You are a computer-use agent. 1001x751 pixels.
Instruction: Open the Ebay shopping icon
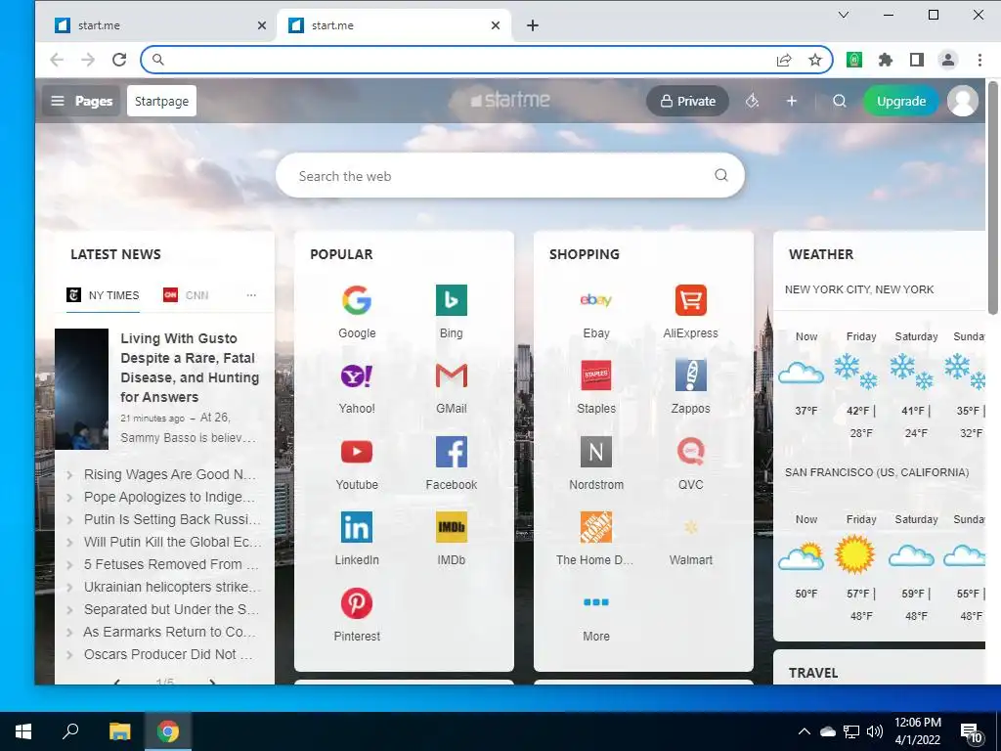coord(595,300)
